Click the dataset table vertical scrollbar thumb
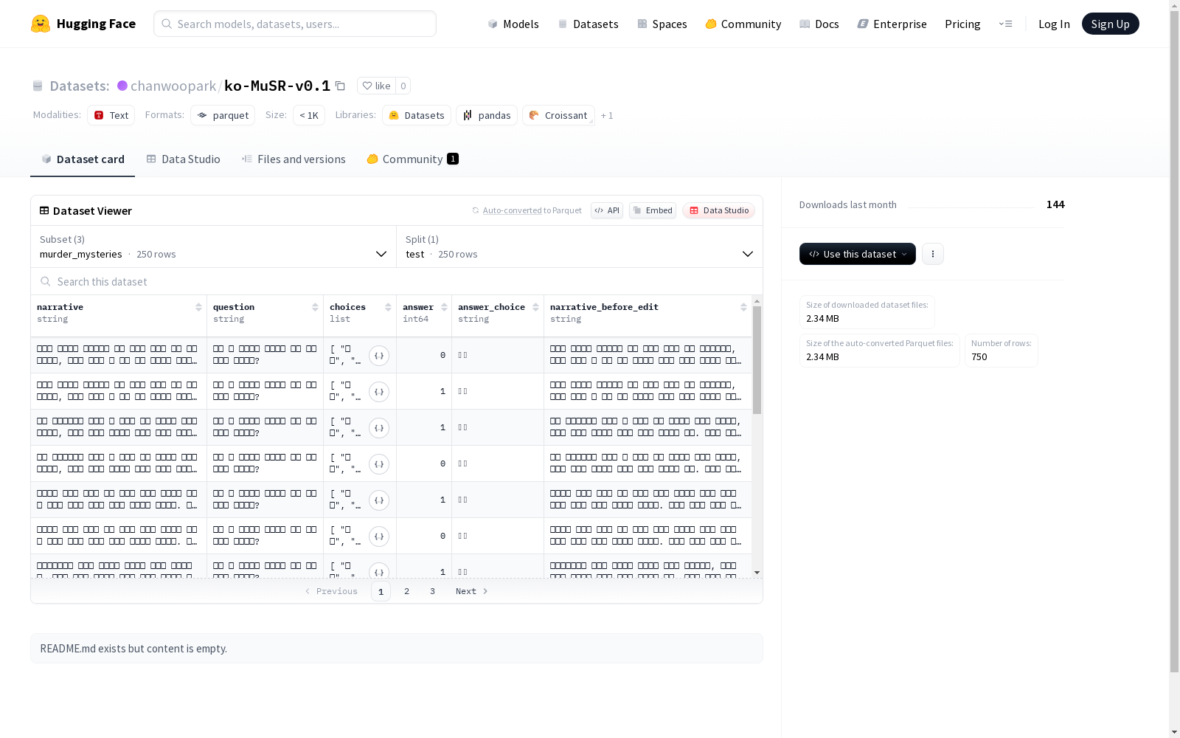The width and height of the screenshot is (1180, 738). [757, 360]
